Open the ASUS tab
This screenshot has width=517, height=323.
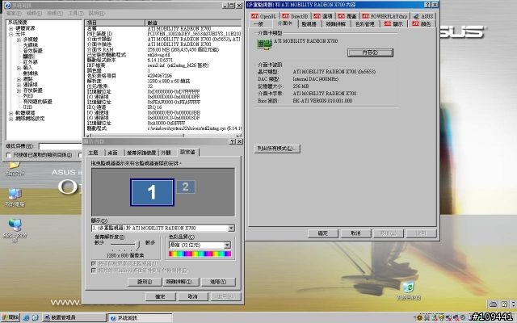(x=423, y=16)
